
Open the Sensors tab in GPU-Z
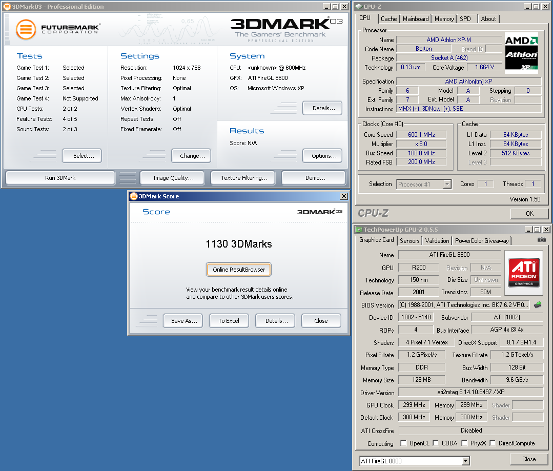coord(409,240)
